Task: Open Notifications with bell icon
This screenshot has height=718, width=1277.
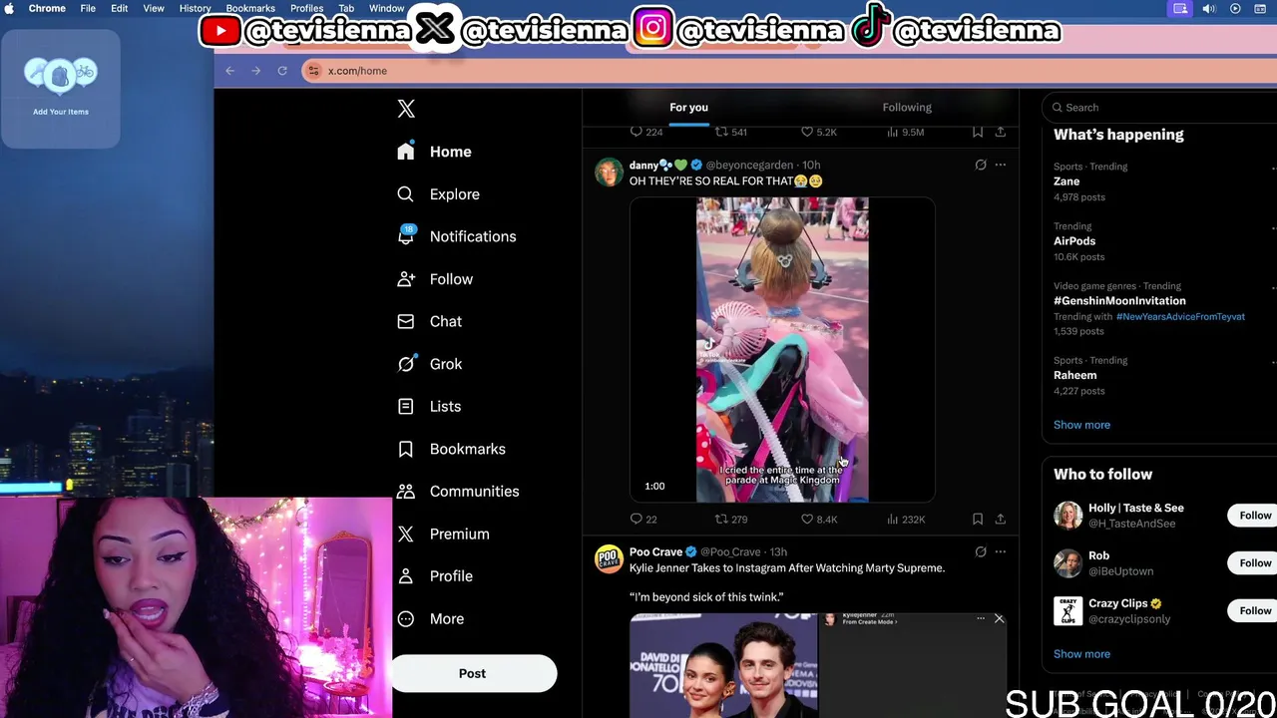Action: point(456,236)
